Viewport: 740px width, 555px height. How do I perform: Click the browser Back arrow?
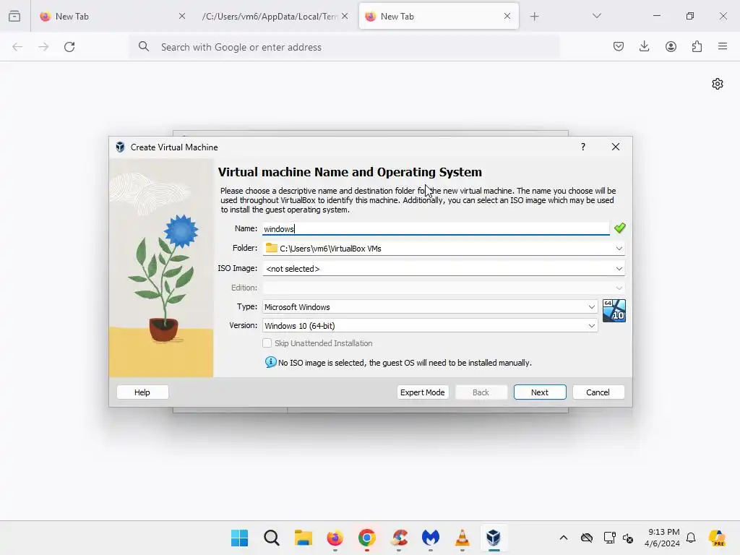[17, 47]
